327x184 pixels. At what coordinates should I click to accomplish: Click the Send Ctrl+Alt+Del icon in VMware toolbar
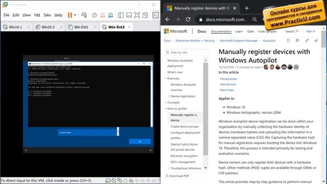[84, 15]
